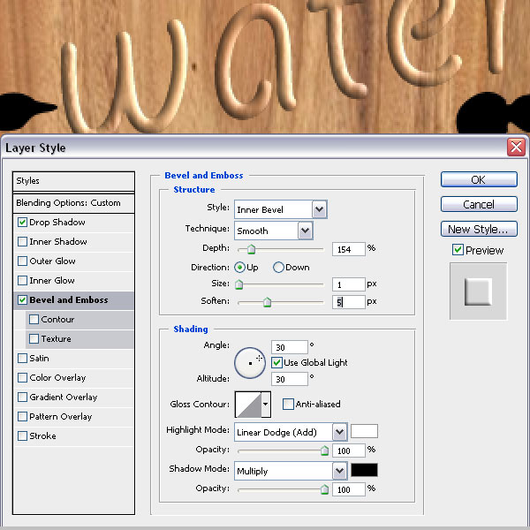Image resolution: width=530 pixels, height=530 pixels.
Task: Click the Gloss Contour preview thumbnail
Action: pos(248,405)
